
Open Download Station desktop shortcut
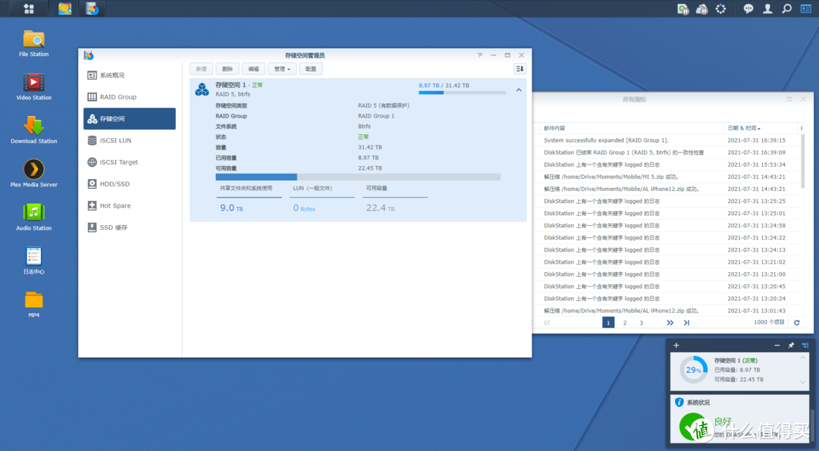coord(34,130)
